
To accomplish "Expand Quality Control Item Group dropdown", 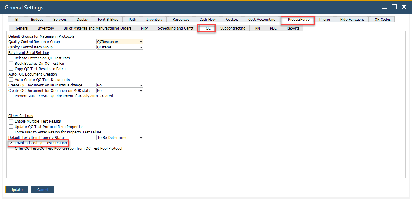I will coord(141,47).
